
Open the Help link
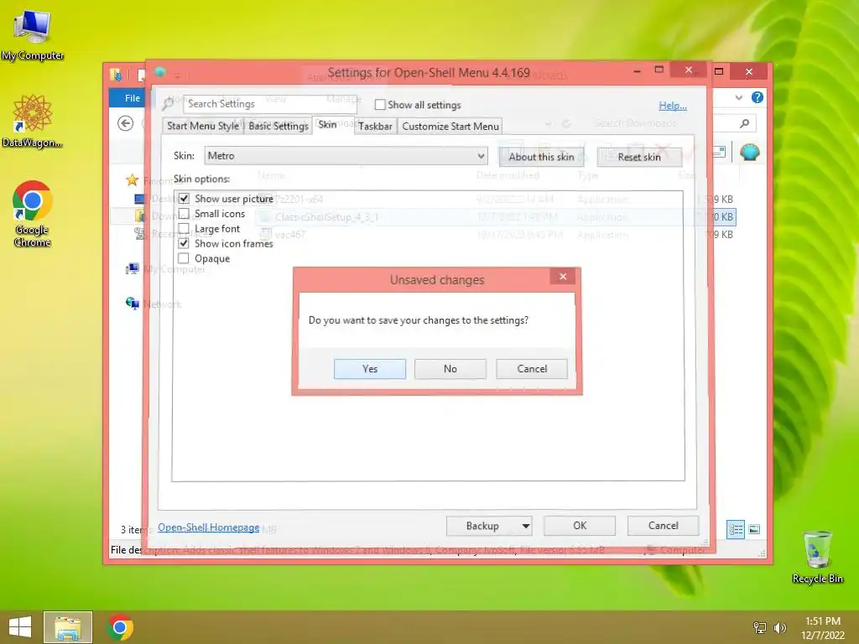click(673, 106)
